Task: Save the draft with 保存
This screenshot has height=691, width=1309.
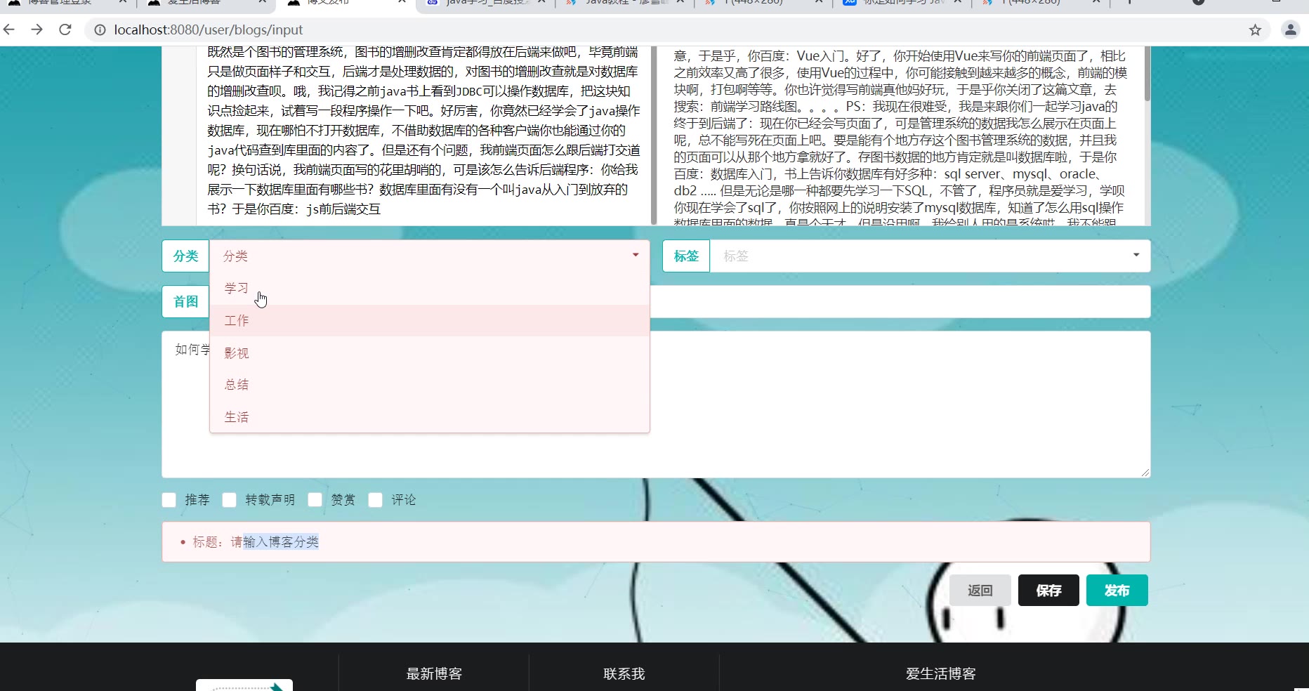Action: coord(1048,591)
